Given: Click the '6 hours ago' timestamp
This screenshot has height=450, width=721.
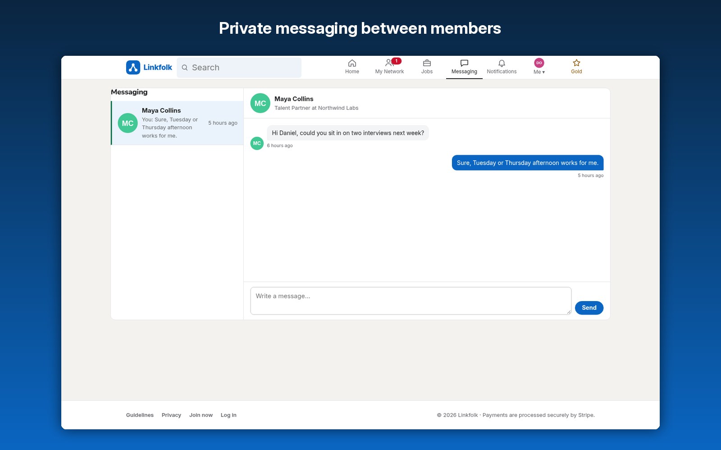Looking at the screenshot, I should click(280, 145).
